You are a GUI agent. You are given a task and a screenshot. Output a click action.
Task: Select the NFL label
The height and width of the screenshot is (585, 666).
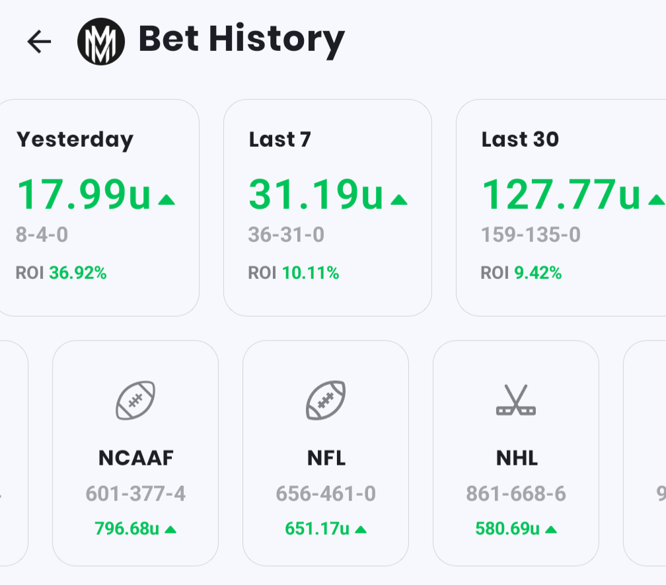pyautogui.click(x=326, y=457)
